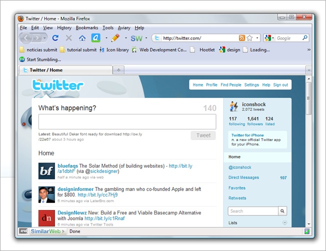The width and height of the screenshot is (326, 251).
Task: Click scrollbar up arrow
Action: coord(308,79)
